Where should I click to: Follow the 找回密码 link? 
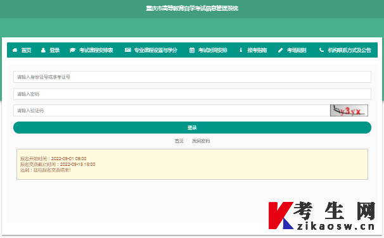click(x=201, y=141)
